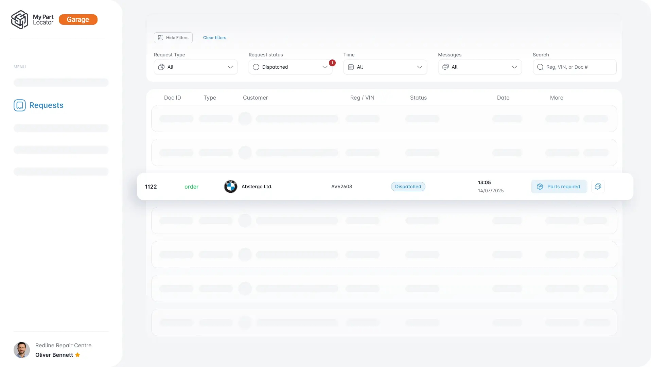Viewport: 651px width, 367px height.
Task: Click the Dispatched status tag on row 1122
Action: point(408,187)
